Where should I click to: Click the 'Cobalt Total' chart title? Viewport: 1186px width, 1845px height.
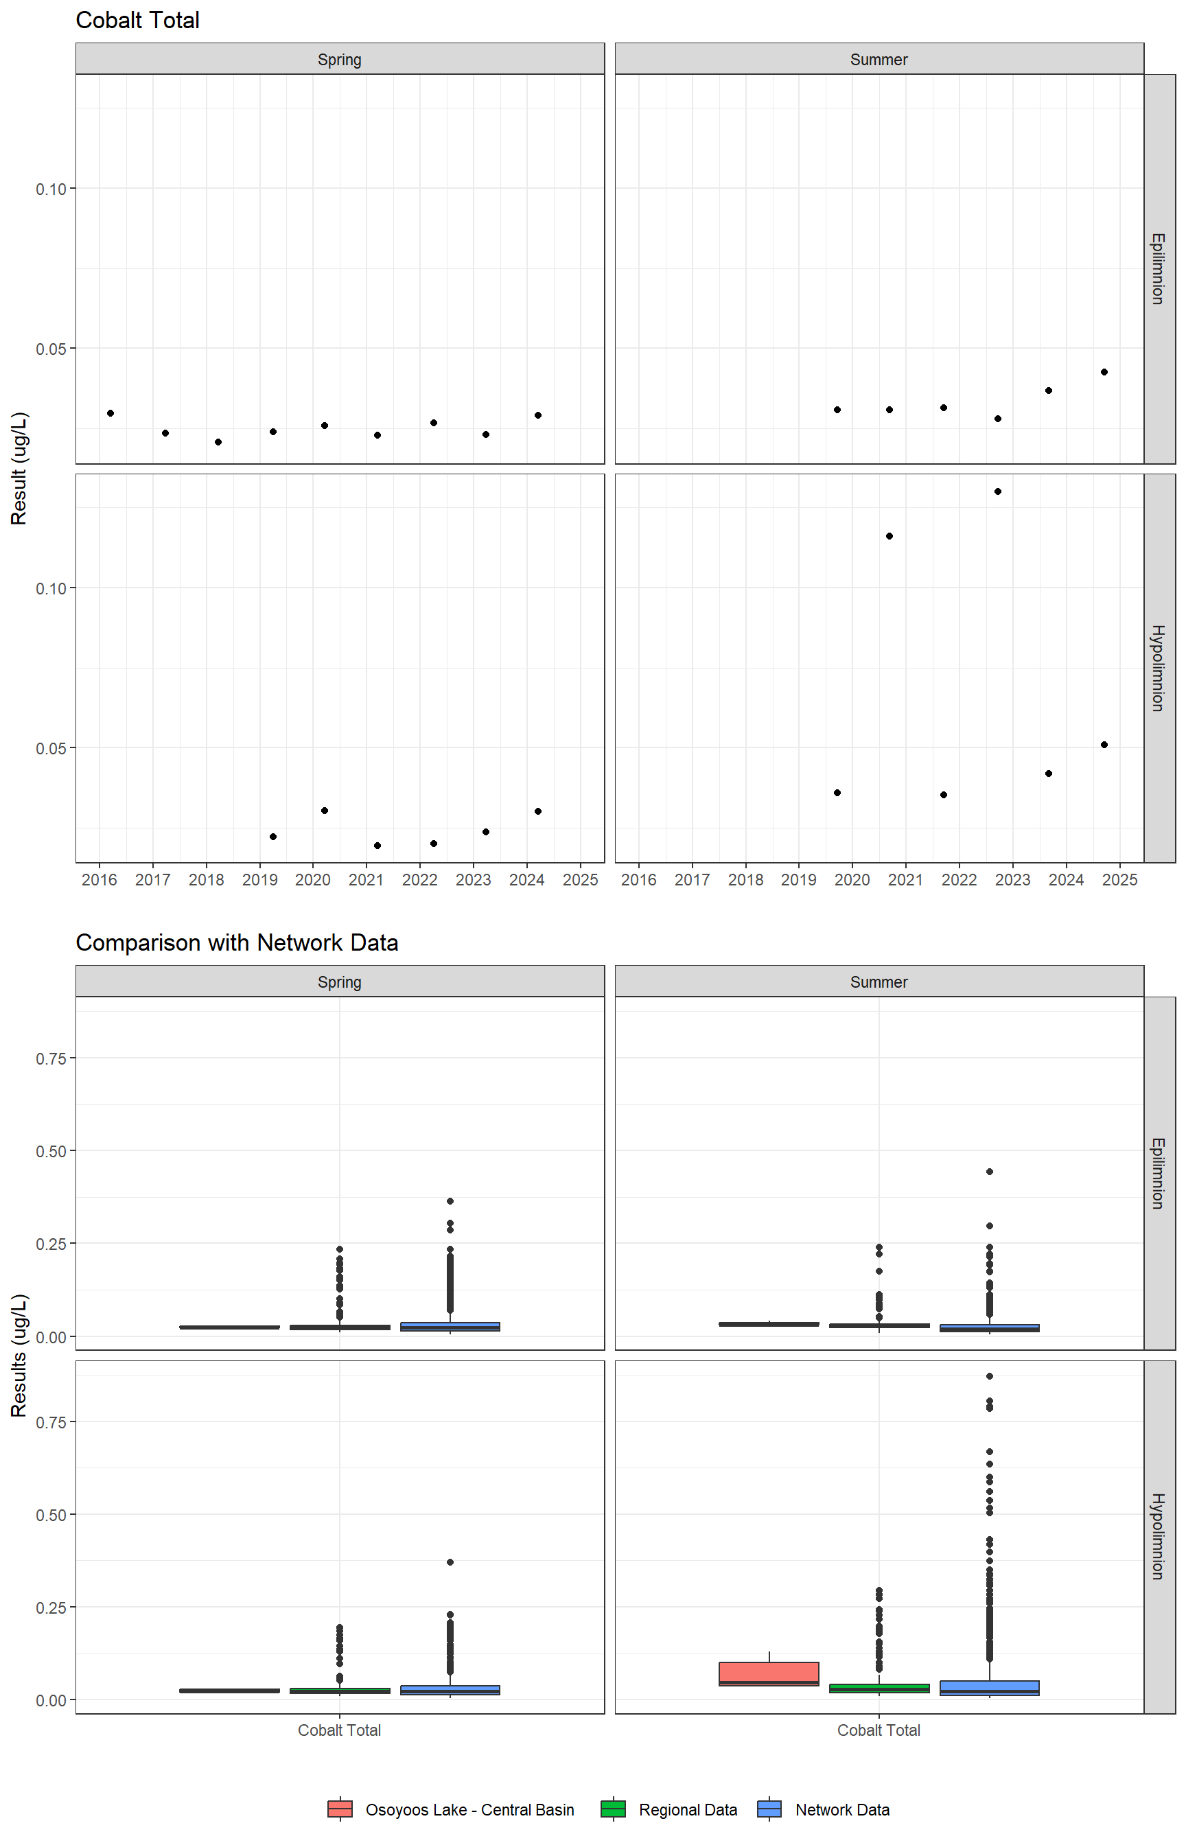[x=137, y=20]
